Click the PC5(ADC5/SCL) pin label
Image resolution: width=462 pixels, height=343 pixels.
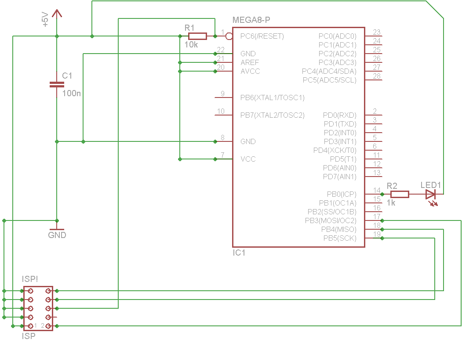(329, 80)
